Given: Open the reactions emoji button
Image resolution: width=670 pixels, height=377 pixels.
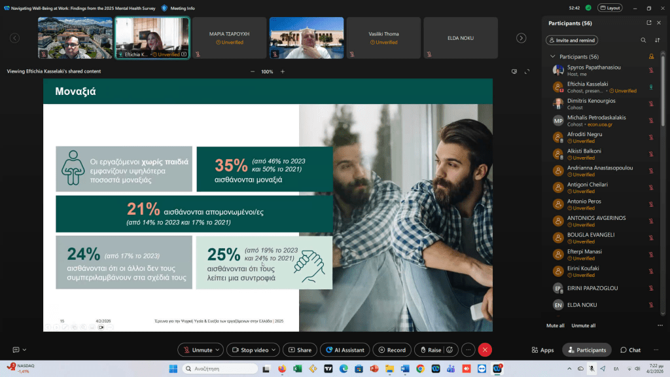Looking at the screenshot, I should (450, 350).
